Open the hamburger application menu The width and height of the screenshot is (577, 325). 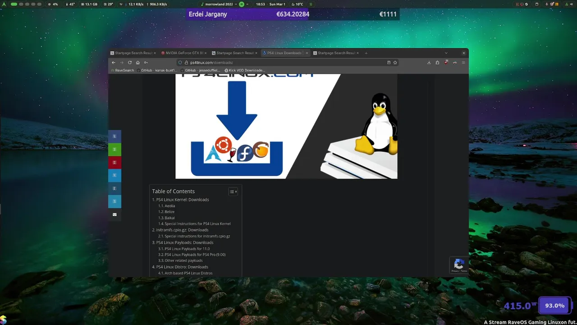coord(463,62)
